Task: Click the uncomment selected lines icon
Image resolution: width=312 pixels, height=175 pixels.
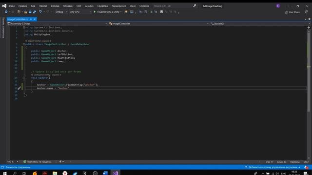Action: [156, 12]
